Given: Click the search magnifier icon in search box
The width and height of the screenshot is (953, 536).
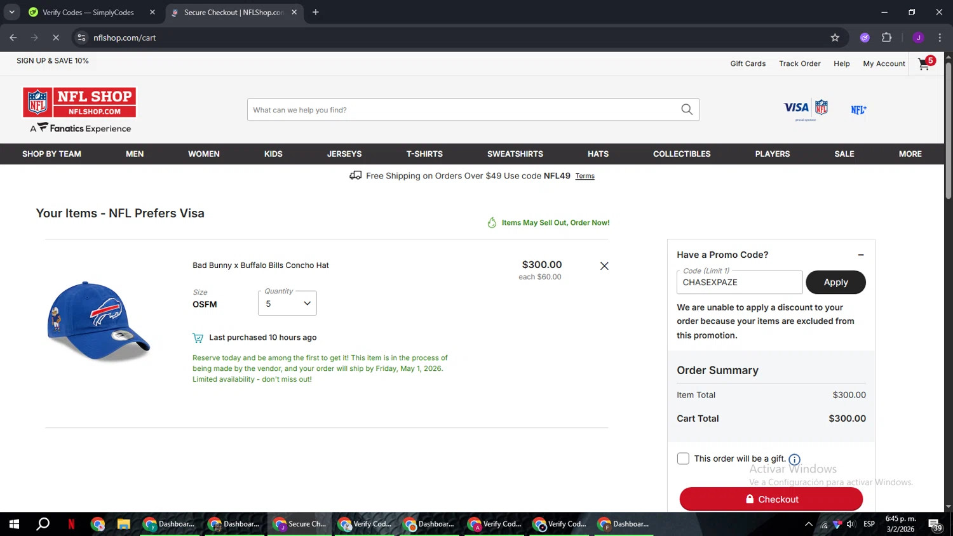Looking at the screenshot, I should 687,109.
